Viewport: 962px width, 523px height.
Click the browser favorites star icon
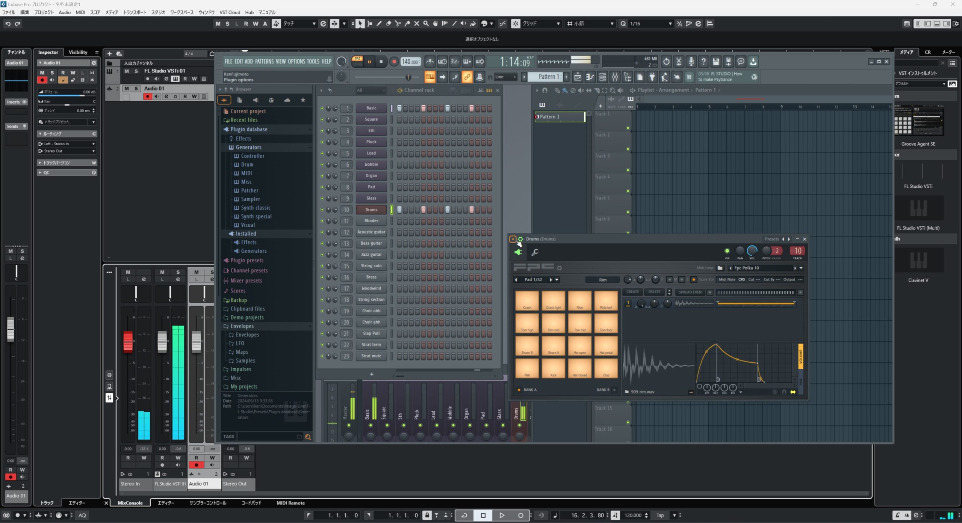[x=303, y=100]
